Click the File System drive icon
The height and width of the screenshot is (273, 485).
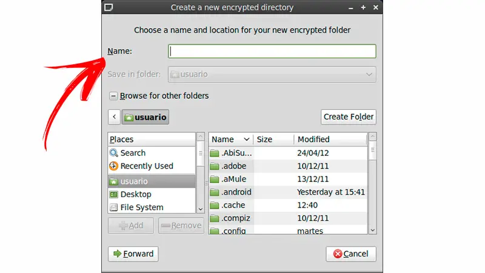(113, 207)
